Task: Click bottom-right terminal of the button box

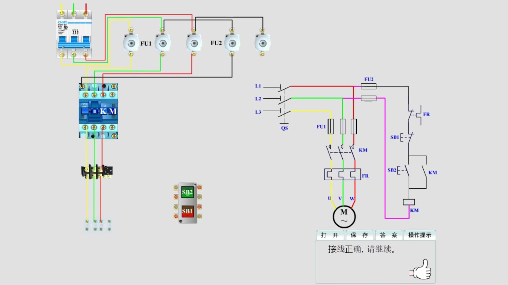Action: click(199, 216)
